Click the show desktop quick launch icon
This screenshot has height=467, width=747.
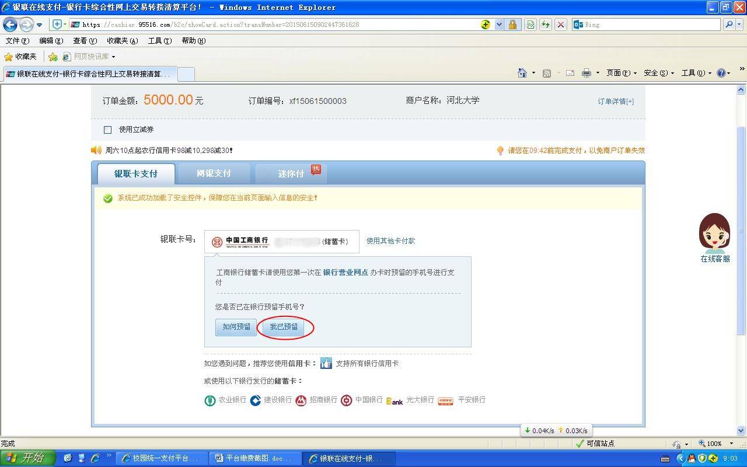68,458
